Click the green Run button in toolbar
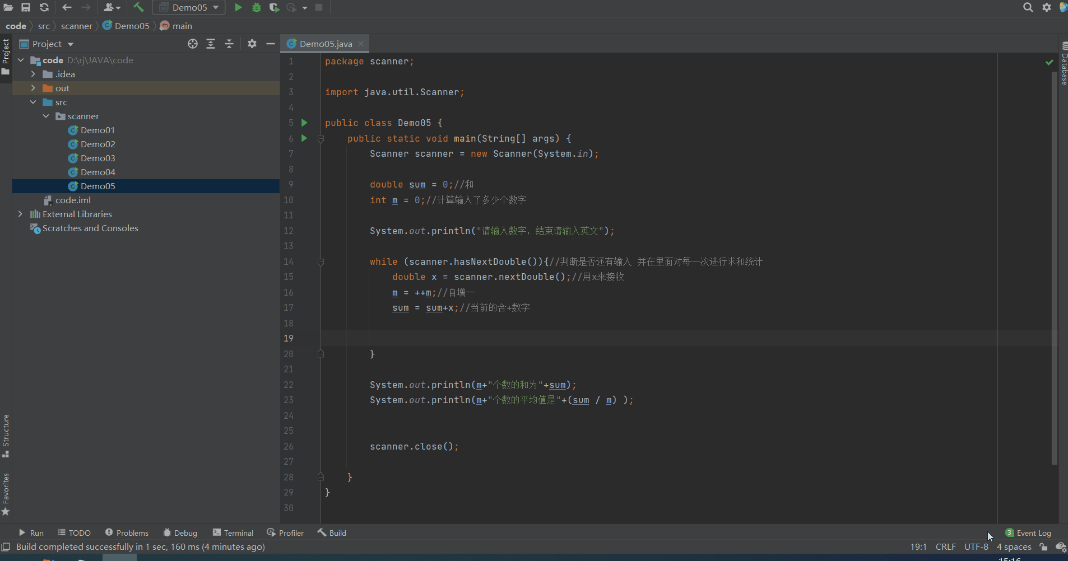 tap(238, 7)
